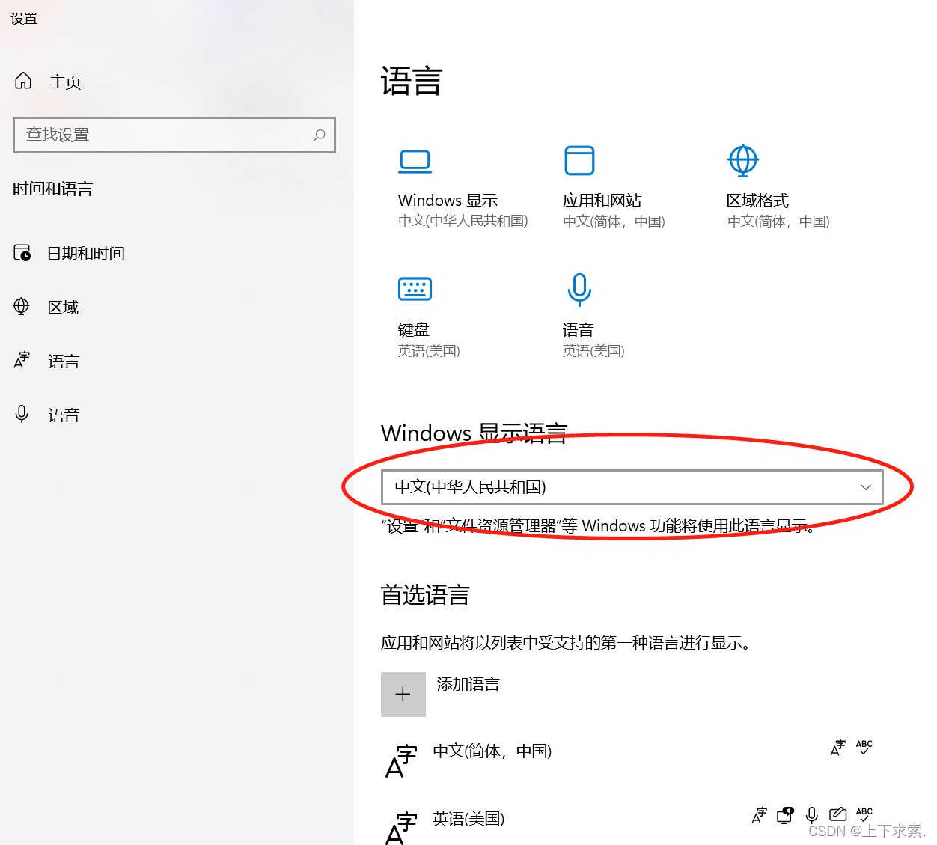This screenshot has width=937, height=845.
Task: Open 区域 settings page
Action: [63, 308]
